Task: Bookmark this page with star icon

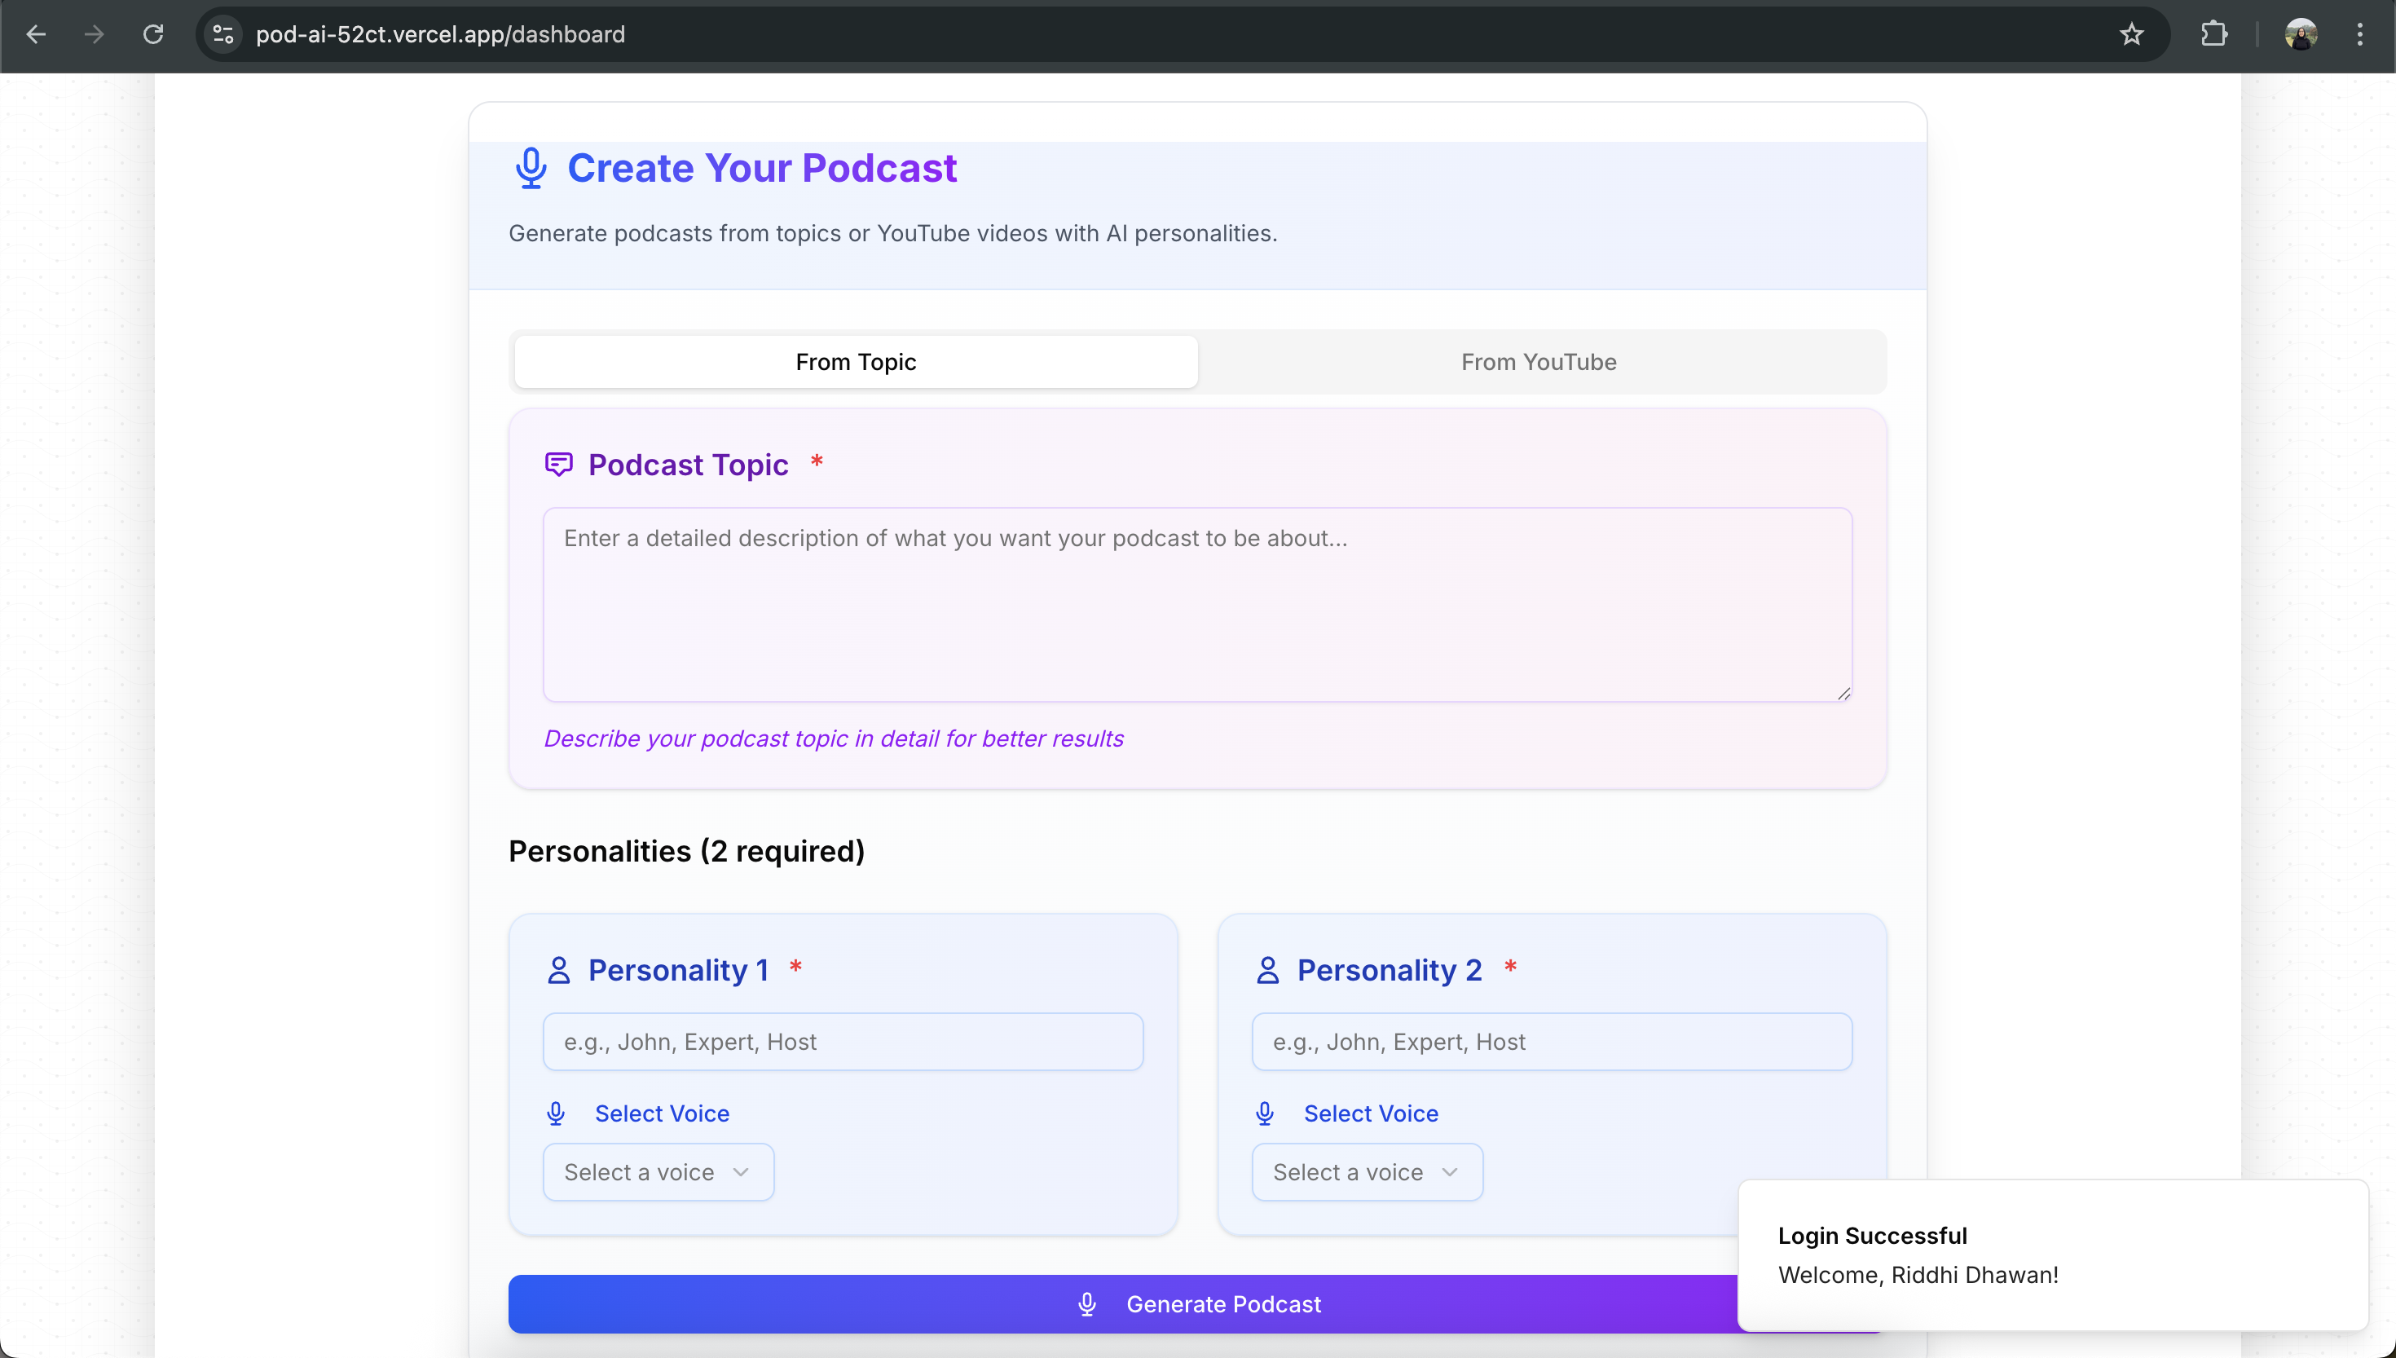Action: (2131, 34)
